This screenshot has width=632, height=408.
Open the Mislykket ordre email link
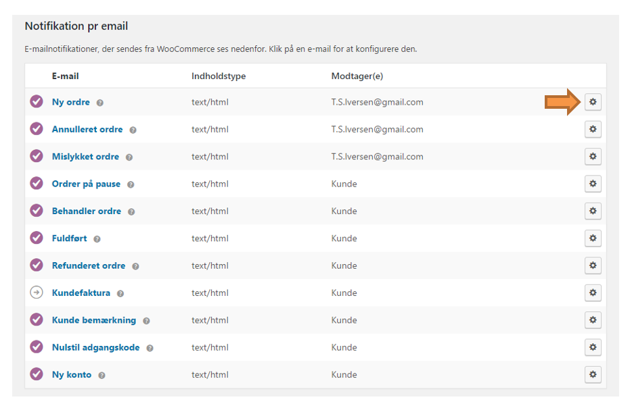click(85, 157)
